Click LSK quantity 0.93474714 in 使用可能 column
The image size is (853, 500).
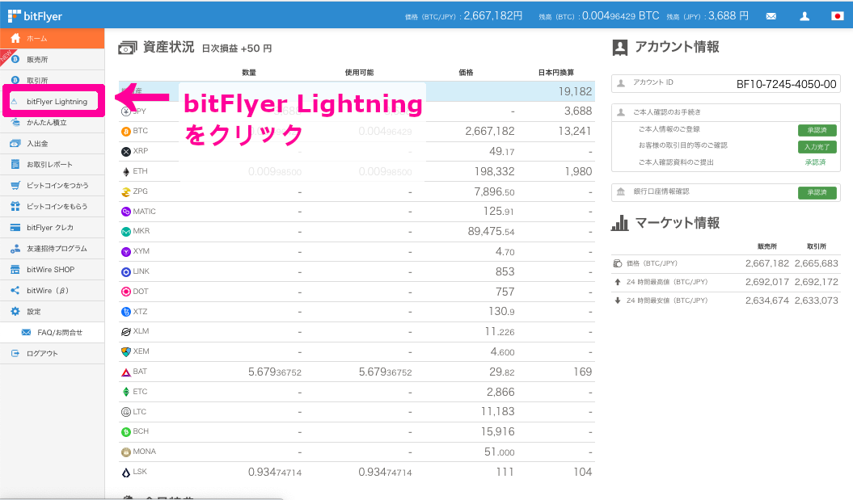pyautogui.click(x=385, y=473)
